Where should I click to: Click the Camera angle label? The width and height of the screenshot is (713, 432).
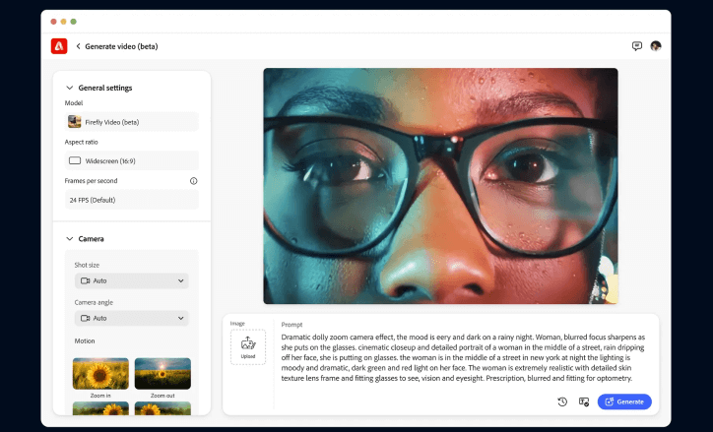point(94,302)
